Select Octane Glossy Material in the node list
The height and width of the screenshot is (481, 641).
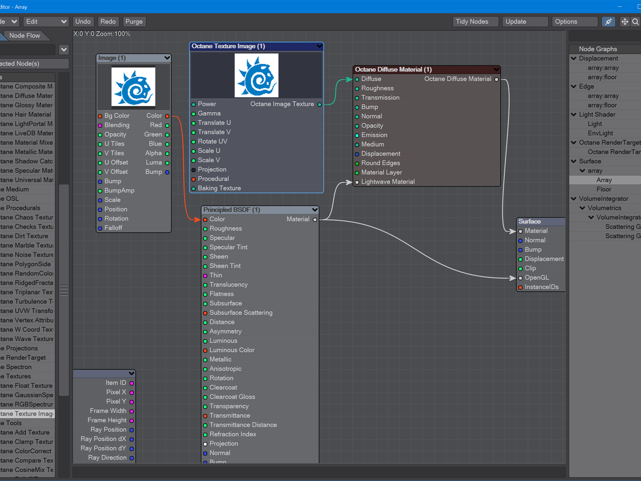coord(27,105)
